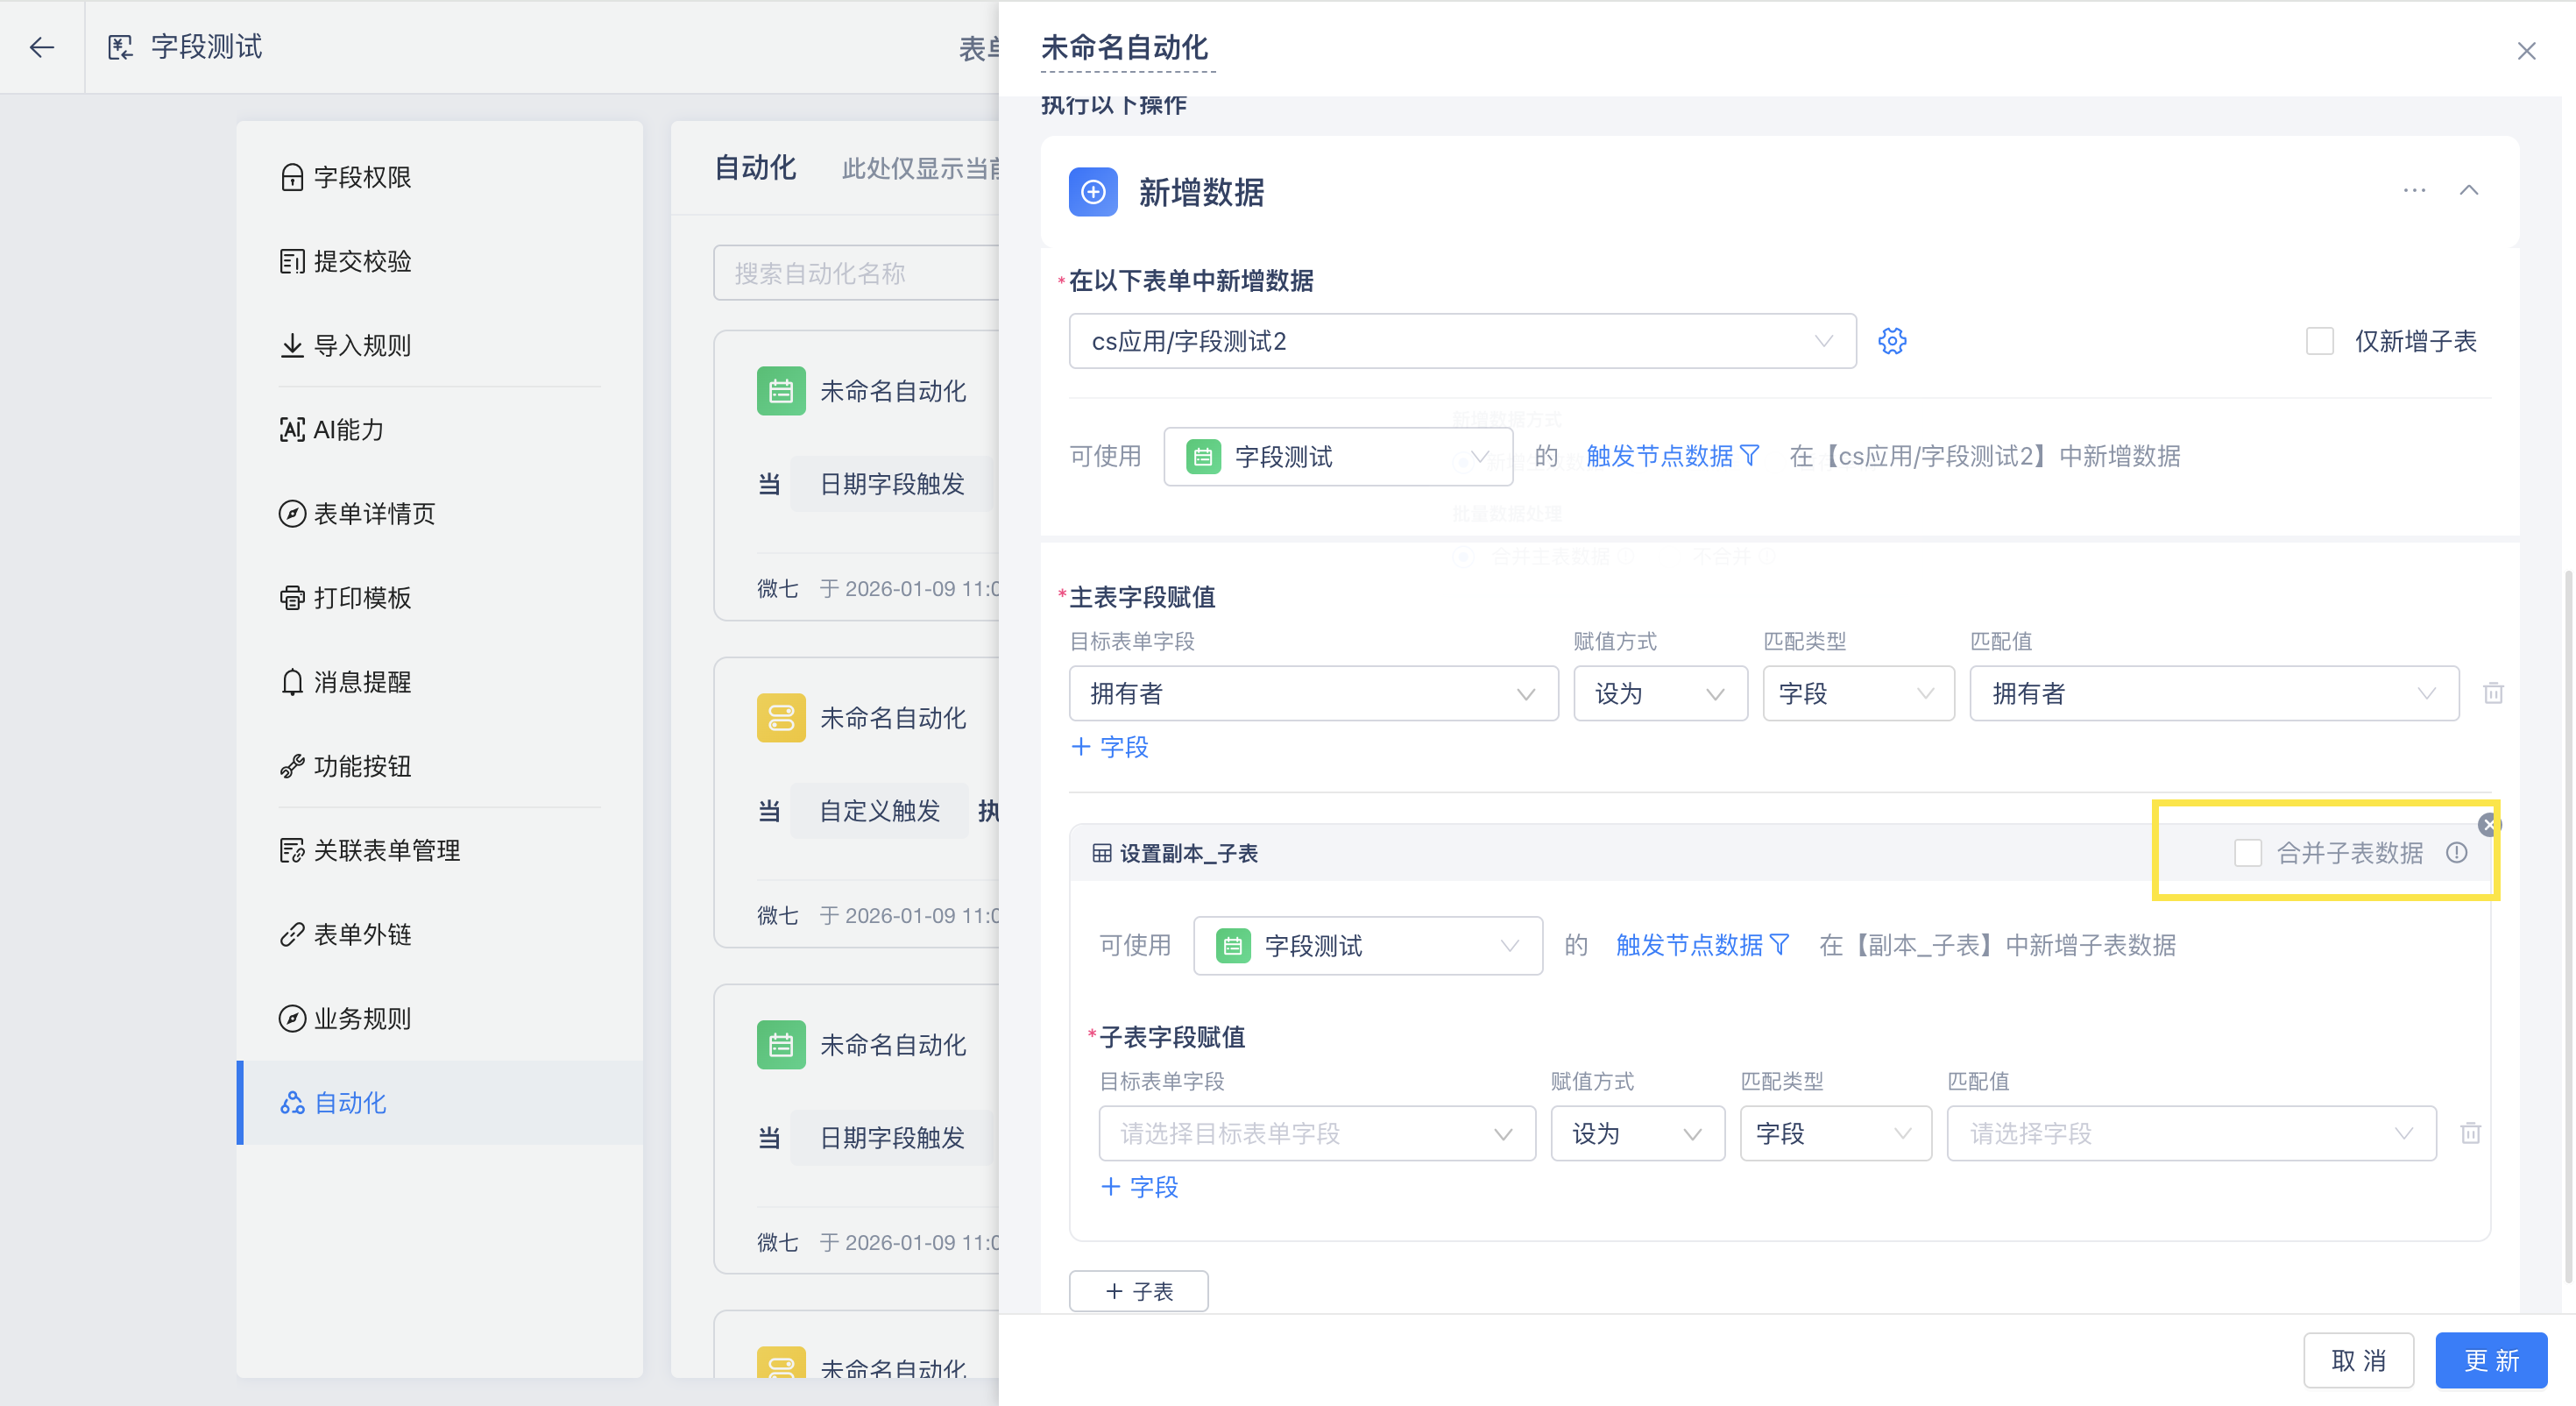The height and width of the screenshot is (1406, 2576).
Task: Open the three-dot more options menu
Action: point(2414,190)
